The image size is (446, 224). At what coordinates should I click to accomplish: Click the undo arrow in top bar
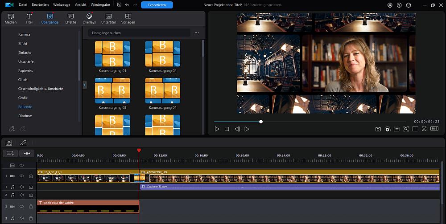click(x=128, y=5)
